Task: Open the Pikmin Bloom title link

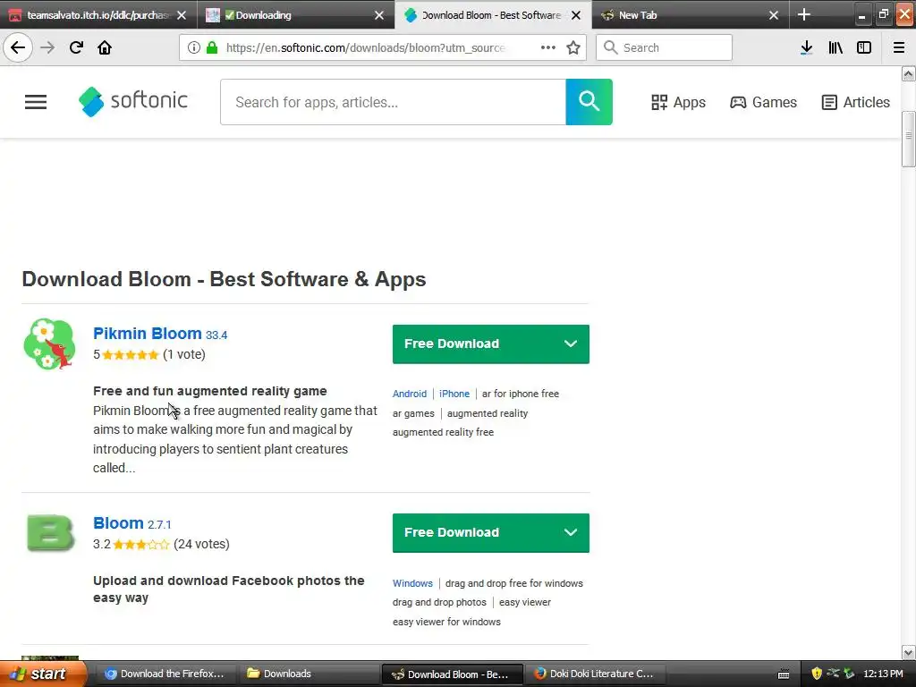Action: (148, 334)
